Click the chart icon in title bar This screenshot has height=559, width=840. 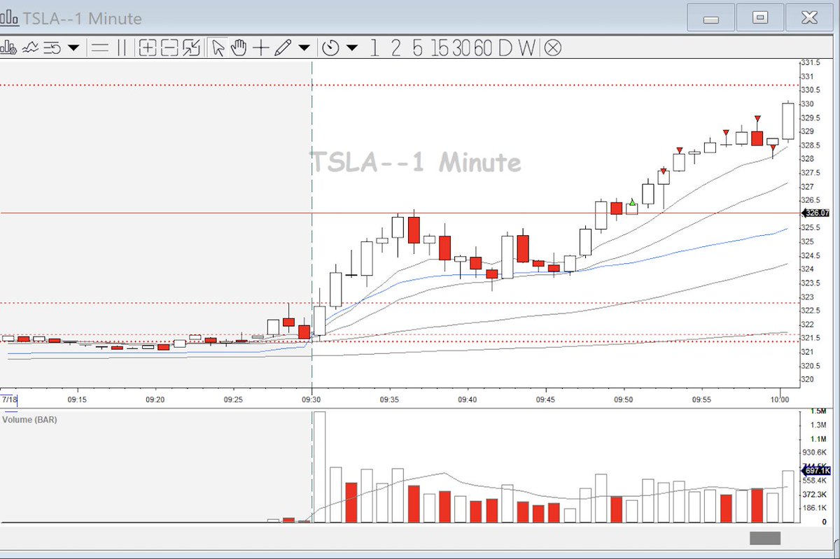(x=10, y=18)
